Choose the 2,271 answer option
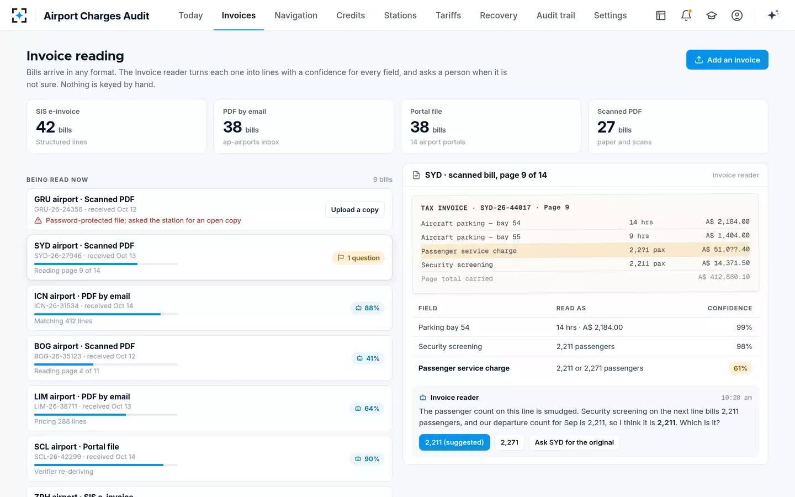This screenshot has width=795, height=497. coord(510,442)
